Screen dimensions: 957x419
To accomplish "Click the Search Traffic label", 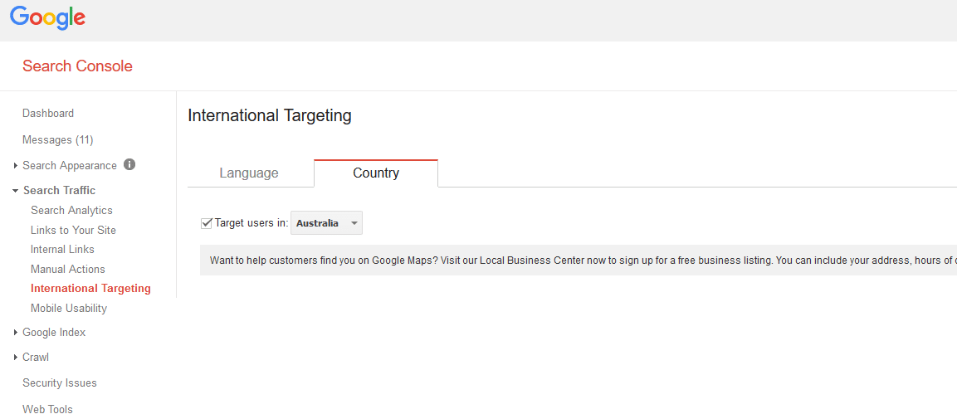I will (x=59, y=190).
